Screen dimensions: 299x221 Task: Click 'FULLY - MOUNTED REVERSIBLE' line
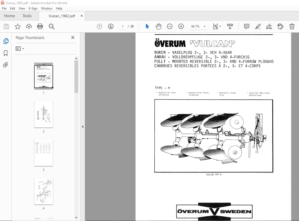point(214,61)
